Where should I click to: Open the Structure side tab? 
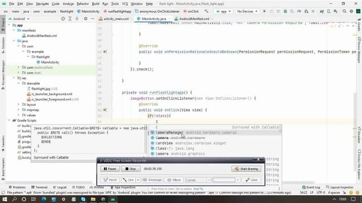[3, 45]
